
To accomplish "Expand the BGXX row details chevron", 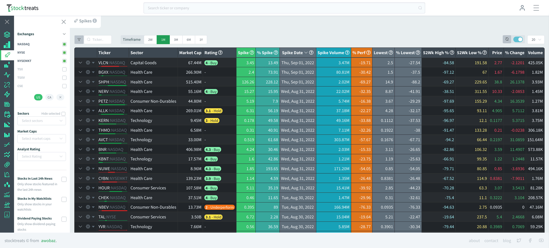I will (x=80, y=72).
